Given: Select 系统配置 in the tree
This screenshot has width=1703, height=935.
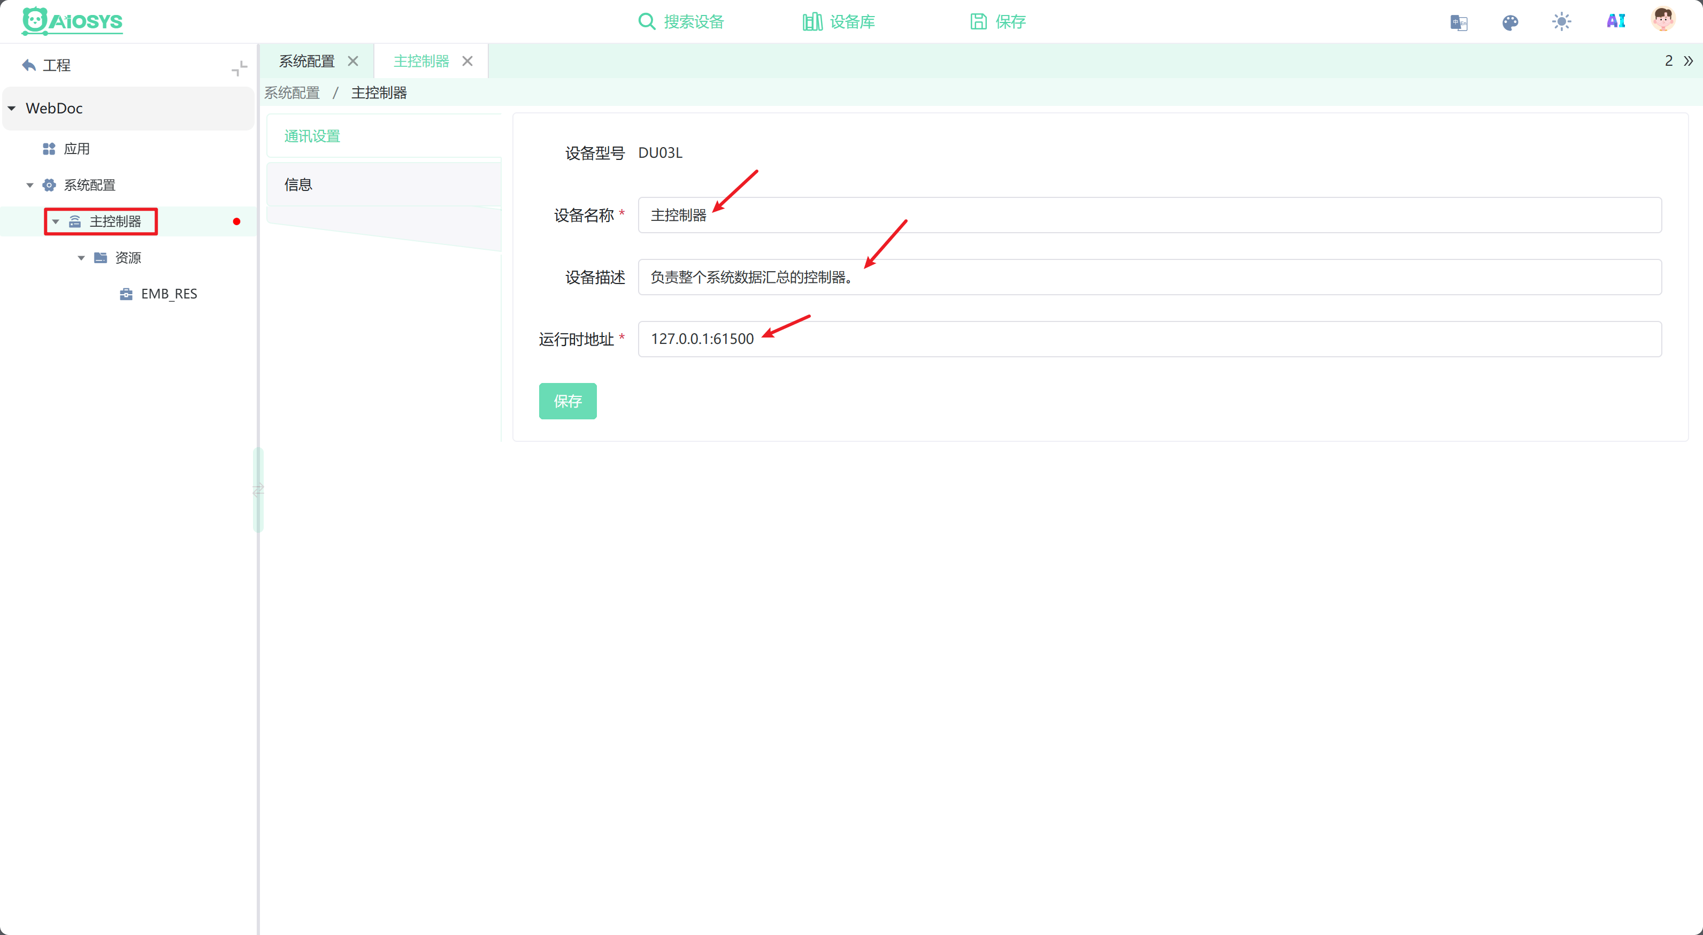Looking at the screenshot, I should 89,185.
